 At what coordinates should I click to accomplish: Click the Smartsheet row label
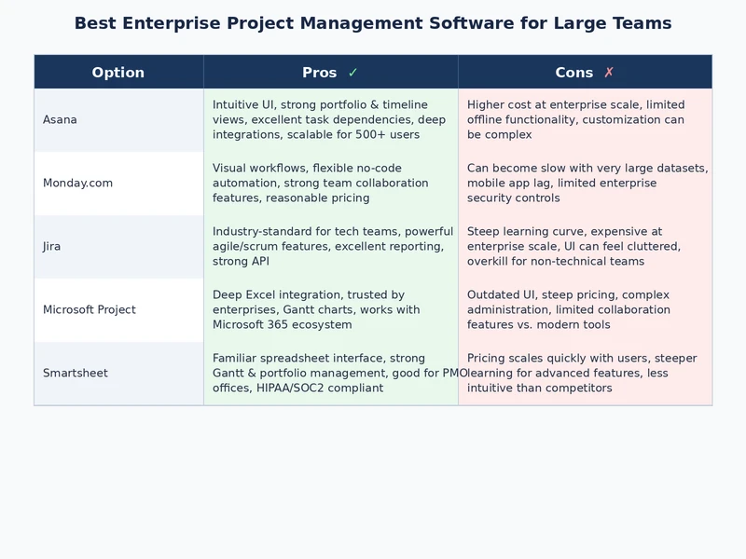(x=76, y=374)
